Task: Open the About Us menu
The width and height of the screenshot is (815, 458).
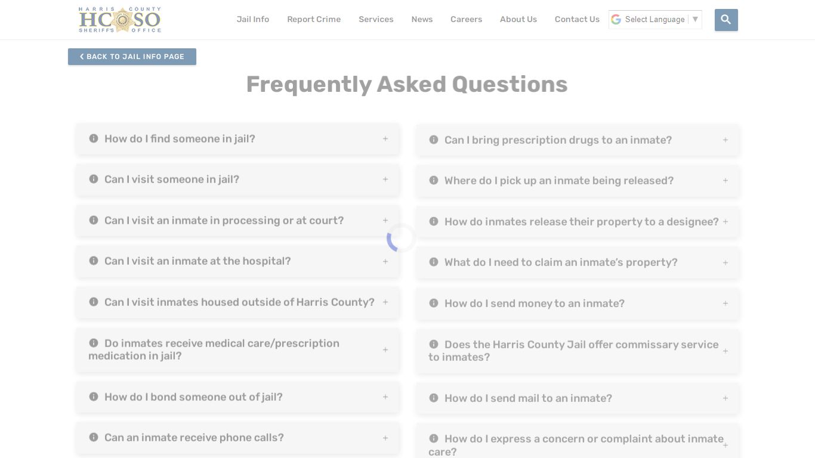Action: pyautogui.click(x=518, y=19)
